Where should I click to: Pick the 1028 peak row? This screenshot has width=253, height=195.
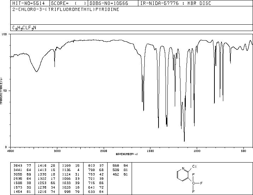tap(71, 188)
